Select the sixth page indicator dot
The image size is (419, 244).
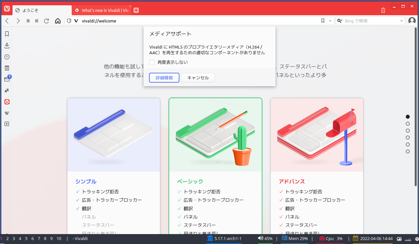coord(408,151)
